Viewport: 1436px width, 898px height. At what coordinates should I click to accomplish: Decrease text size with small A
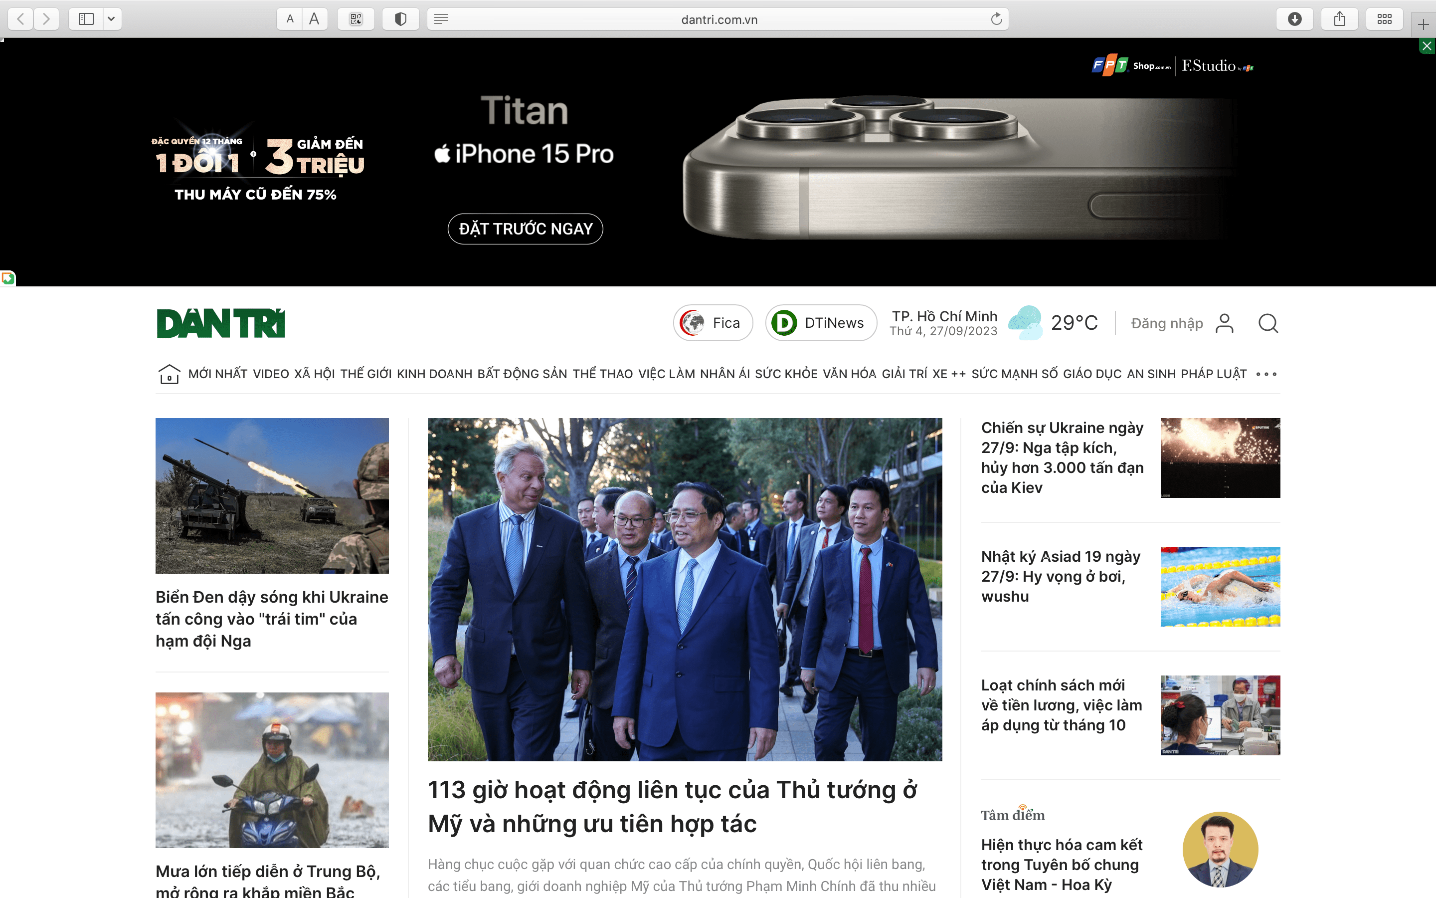[x=290, y=19]
